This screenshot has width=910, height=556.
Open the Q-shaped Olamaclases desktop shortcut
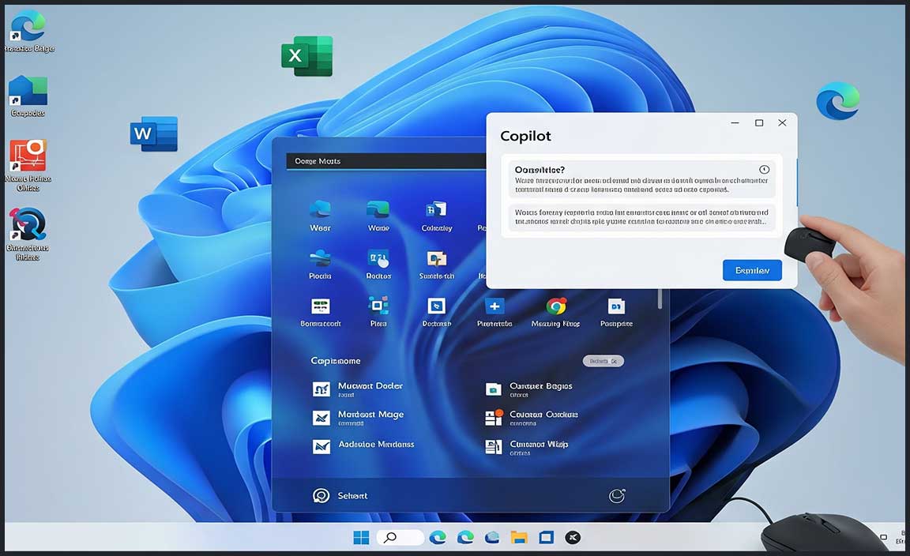click(28, 235)
